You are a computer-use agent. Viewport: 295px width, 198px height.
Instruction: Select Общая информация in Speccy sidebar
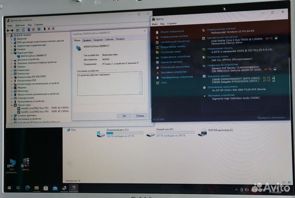pos(172,32)
